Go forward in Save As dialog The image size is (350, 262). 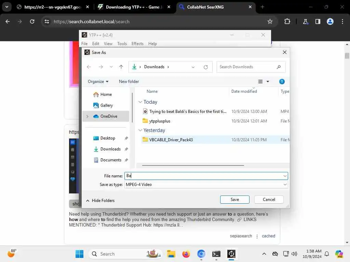pyautogui.click(x=101, y=67)
